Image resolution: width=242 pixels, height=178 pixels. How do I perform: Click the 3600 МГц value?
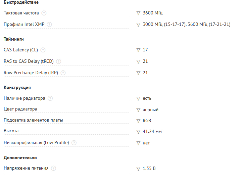click(x=153, y=13)
